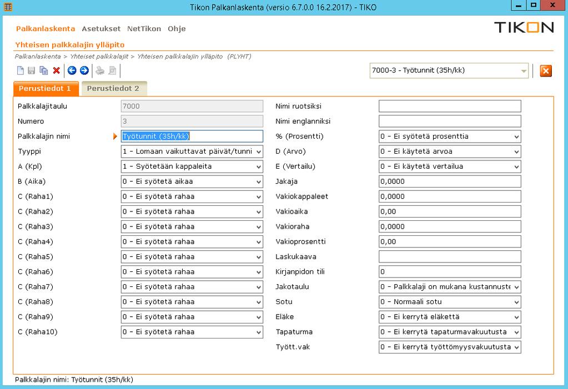568x389 pixels.
Task: Expand the C (Raha6) dropdown
Action: click(259, 272)
